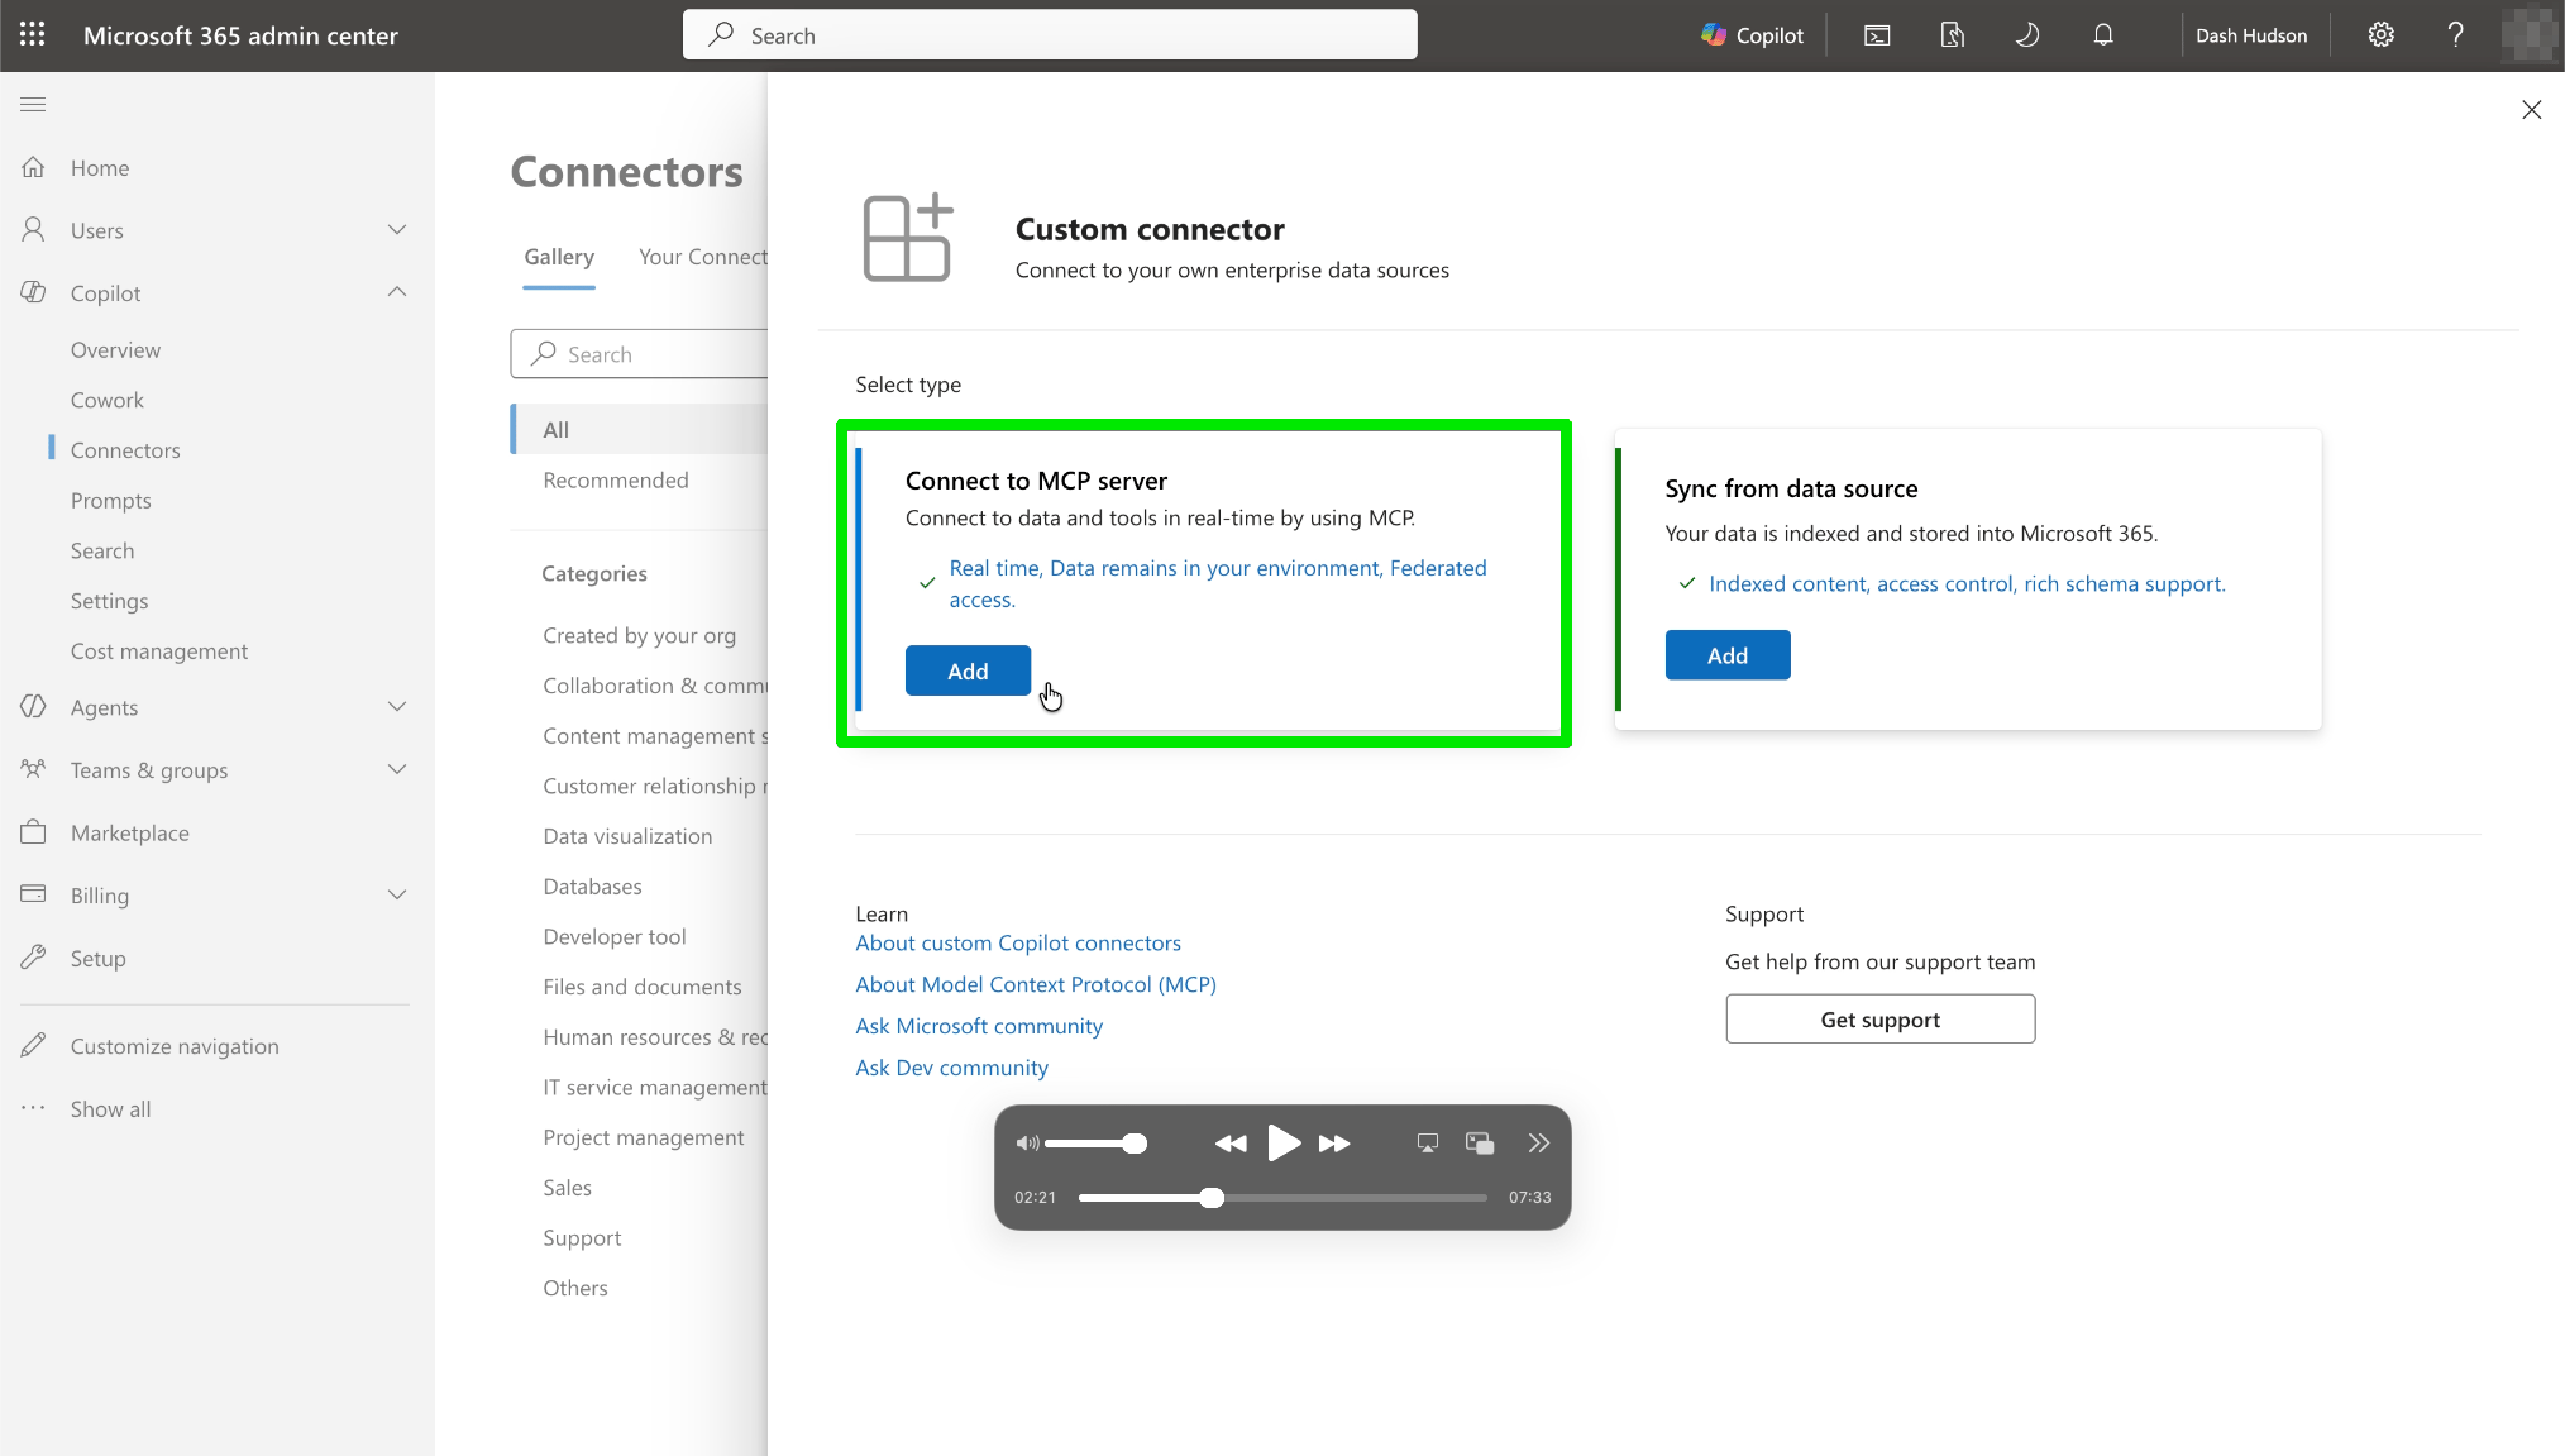Open Cowork in Copilot menu
Screen dimensions: 2565x1456
click(x=107, y=400)
